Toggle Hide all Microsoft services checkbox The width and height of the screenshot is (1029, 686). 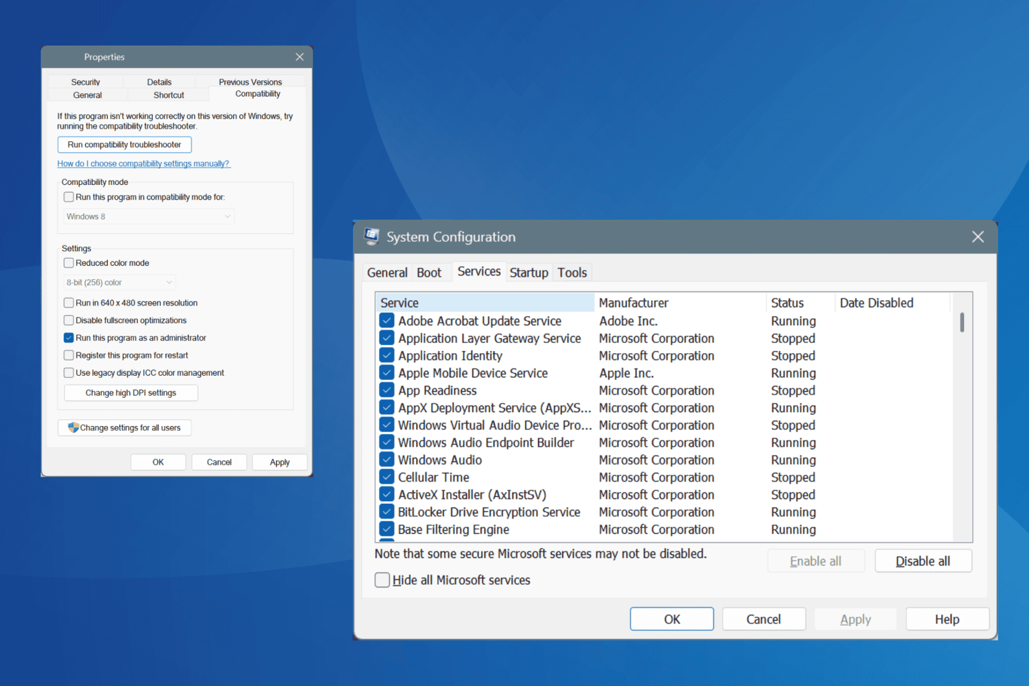[x=383, y=580]
